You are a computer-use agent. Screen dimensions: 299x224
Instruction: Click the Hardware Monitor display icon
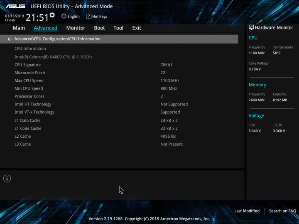[251, 27]
